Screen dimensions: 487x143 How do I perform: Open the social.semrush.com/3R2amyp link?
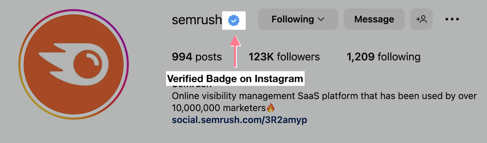pos(239,120)
